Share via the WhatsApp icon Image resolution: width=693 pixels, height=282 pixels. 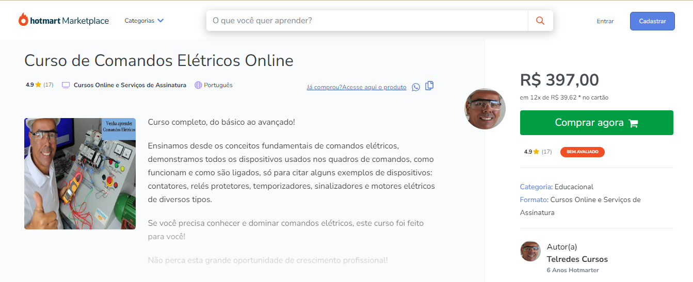click(x=416, y=87)
